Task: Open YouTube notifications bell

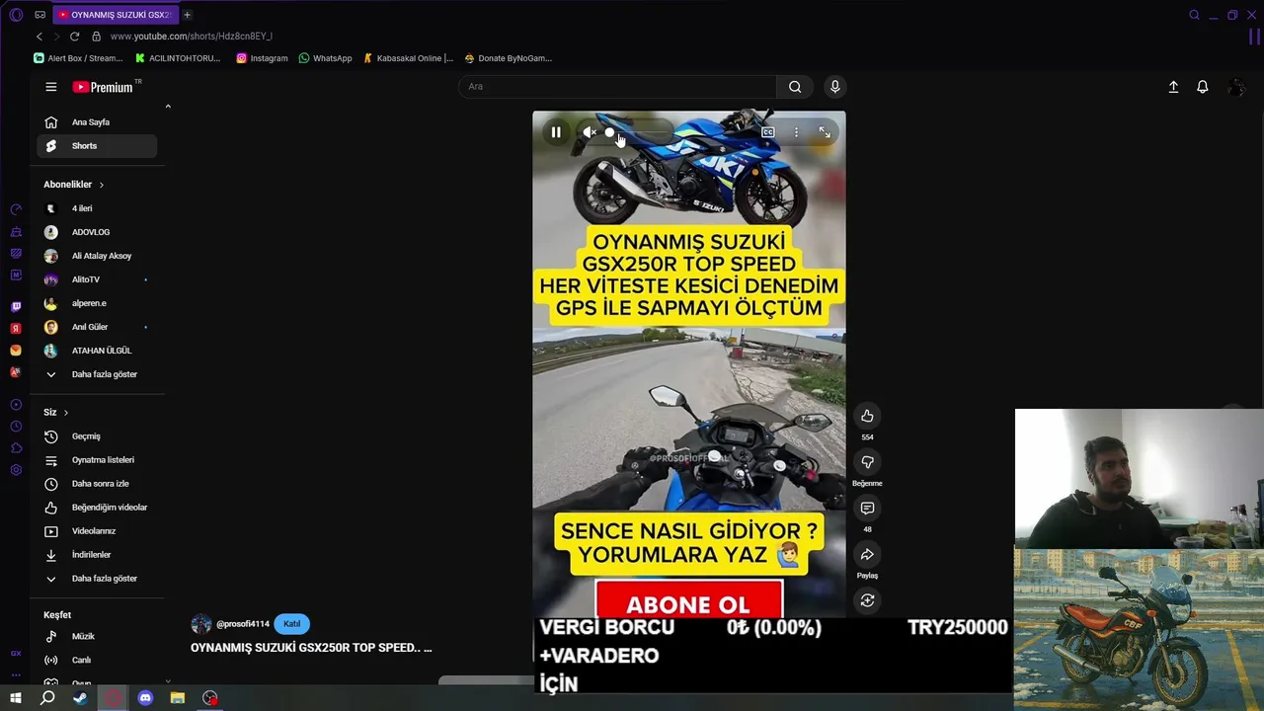Action: 1203,87
